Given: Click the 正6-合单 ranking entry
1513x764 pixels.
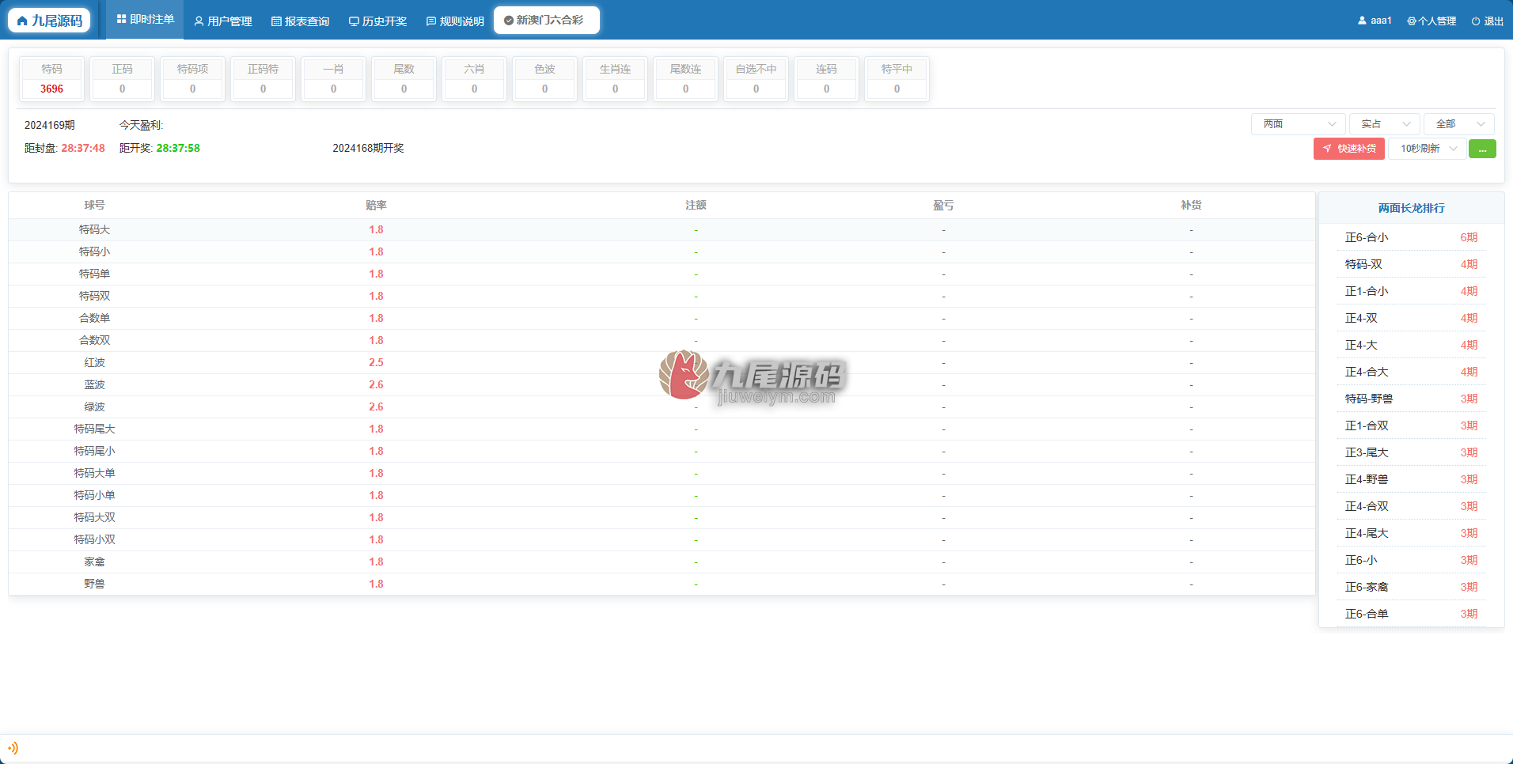Looking at the screenshot, I should pyautogui.click(x=1411, y=614).
